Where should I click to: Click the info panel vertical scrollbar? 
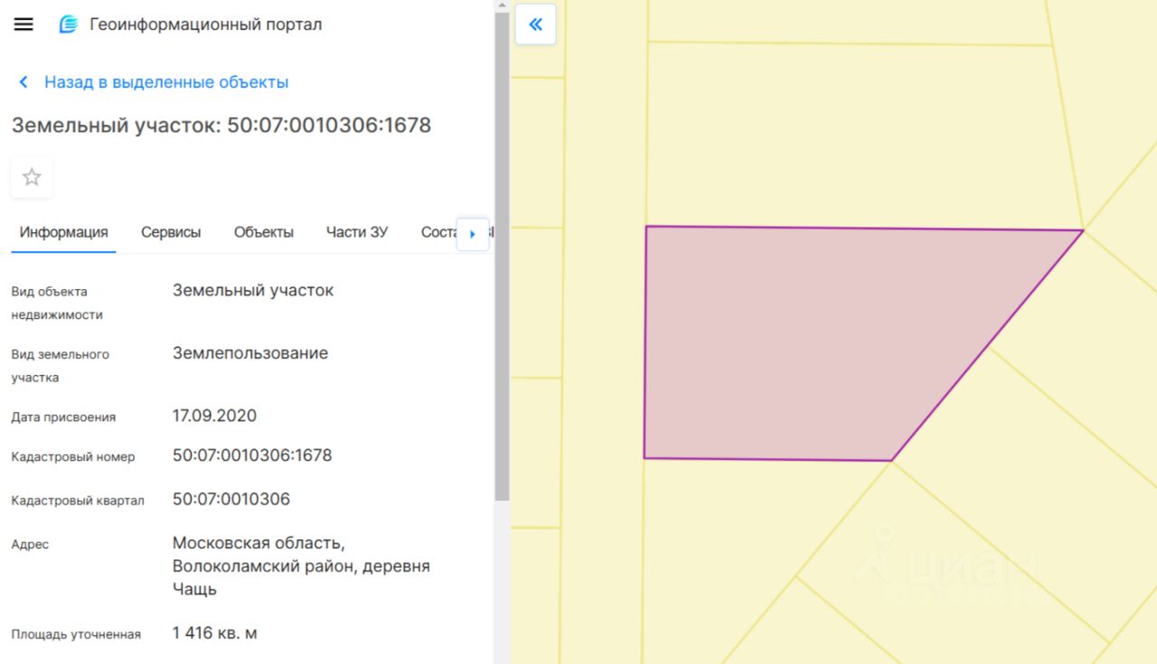502,271
